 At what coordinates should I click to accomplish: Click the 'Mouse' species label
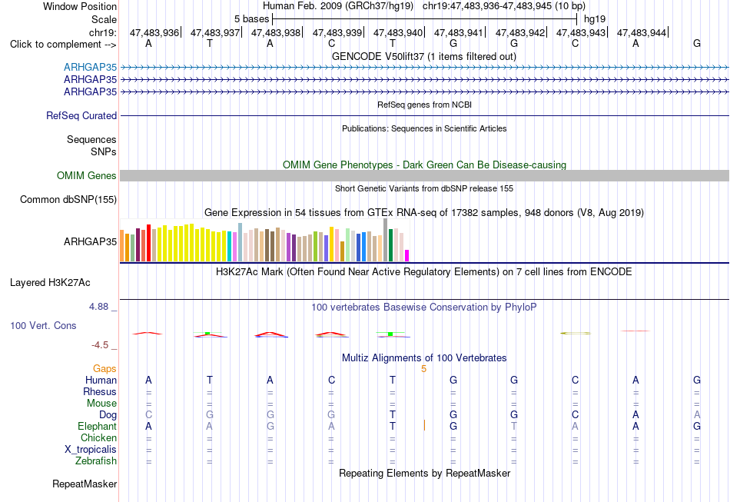coord(101,404)
